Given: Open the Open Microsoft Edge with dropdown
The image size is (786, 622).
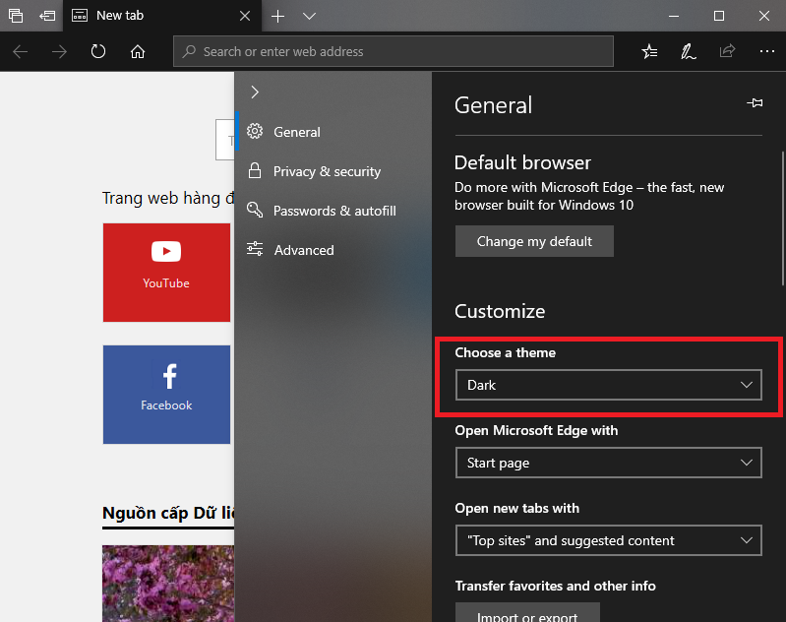Looking at the screenshot, I should pyautogui.click(x=609, y=463).
